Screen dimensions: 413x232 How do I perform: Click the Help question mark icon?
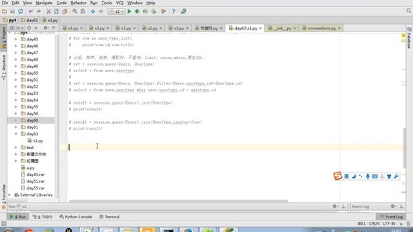tap(174, 12)
